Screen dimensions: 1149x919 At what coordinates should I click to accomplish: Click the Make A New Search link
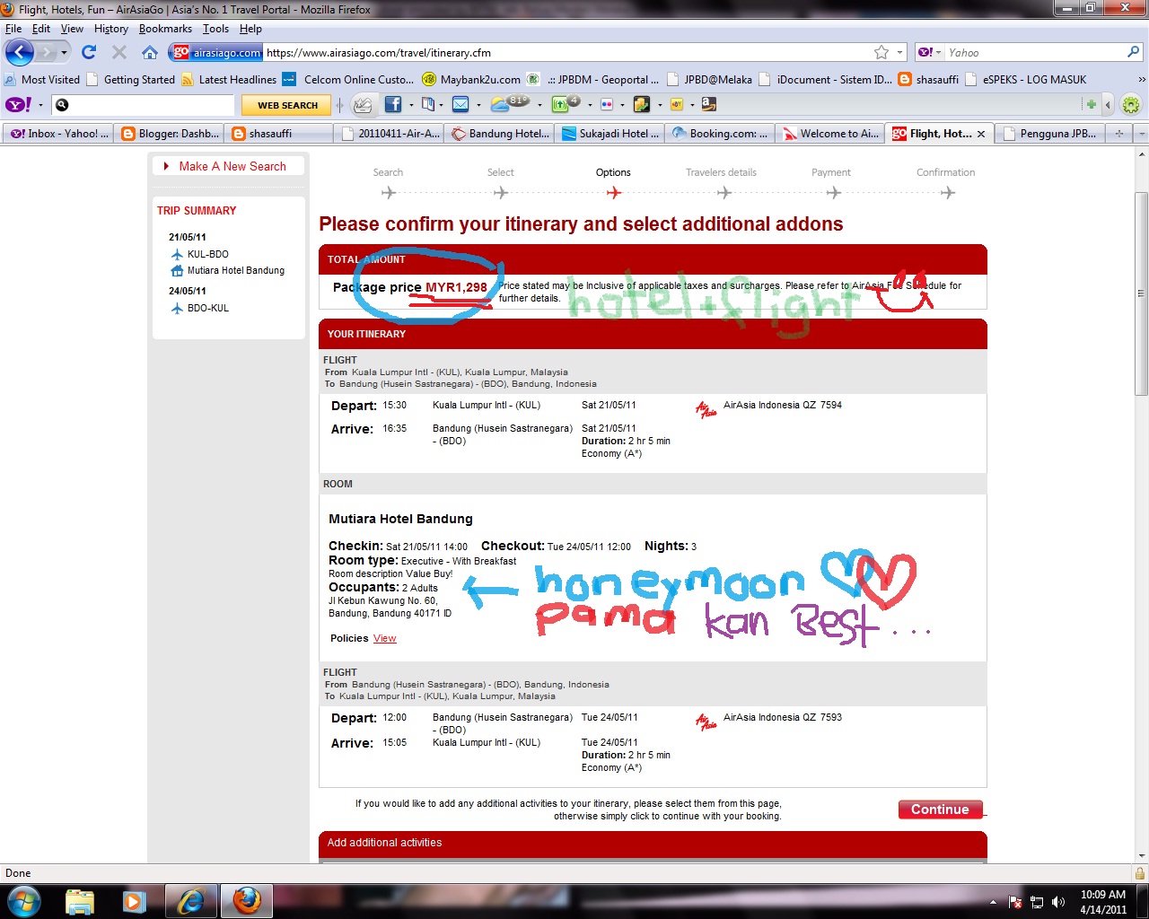[232, 166]
